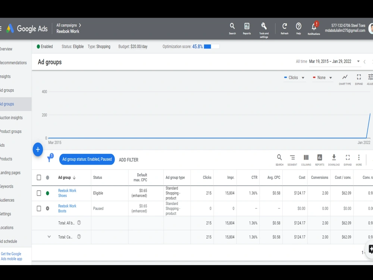This screenshot has width=373, height=280.
Task: Expand the table view
Action: tap(348, 160)
